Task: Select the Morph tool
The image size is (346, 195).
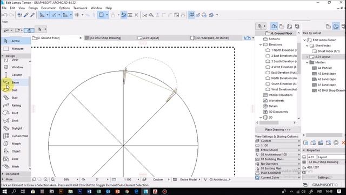Action: coord(16,144)
